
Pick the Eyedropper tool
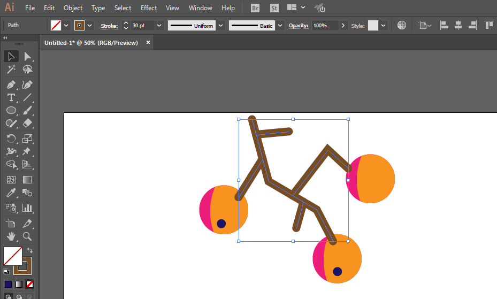11,193
